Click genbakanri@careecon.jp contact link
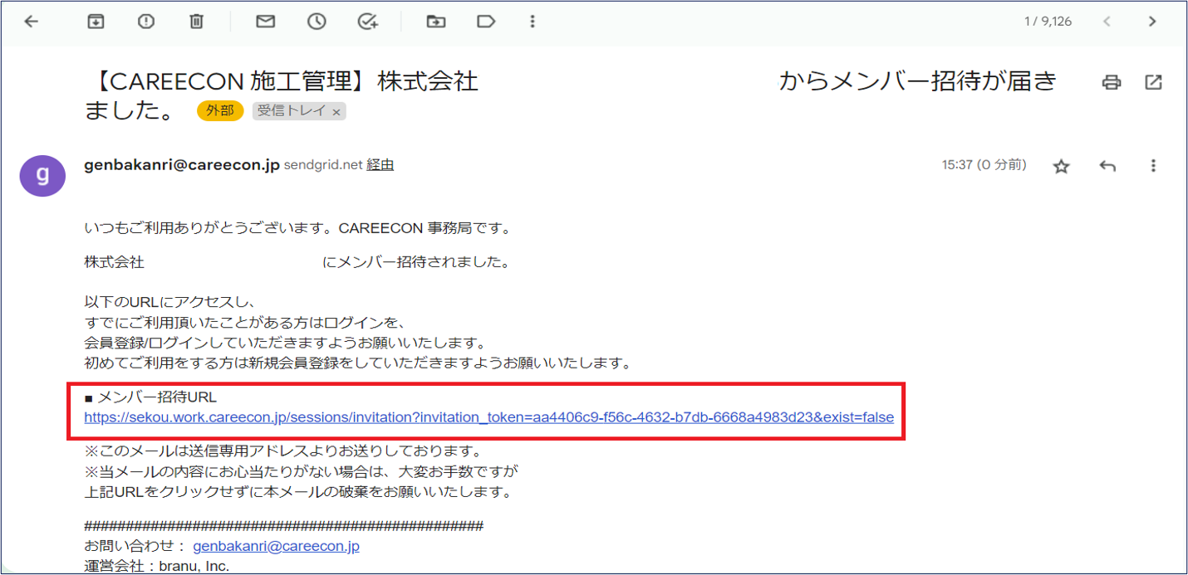The width and height of the screenshot is (1188, 575). point(276,547)
